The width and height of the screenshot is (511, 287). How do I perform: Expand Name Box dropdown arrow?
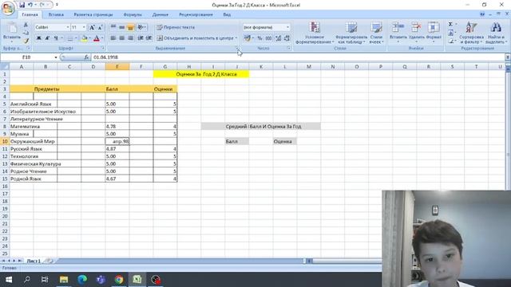[x=56, y=57]
